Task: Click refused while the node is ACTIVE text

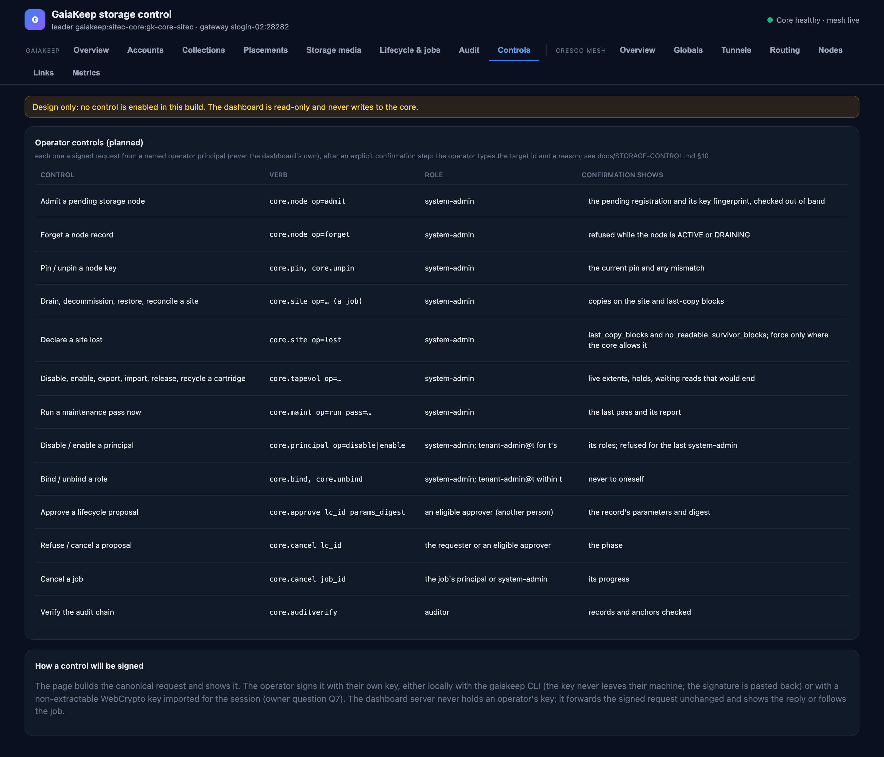Action: 669,234
